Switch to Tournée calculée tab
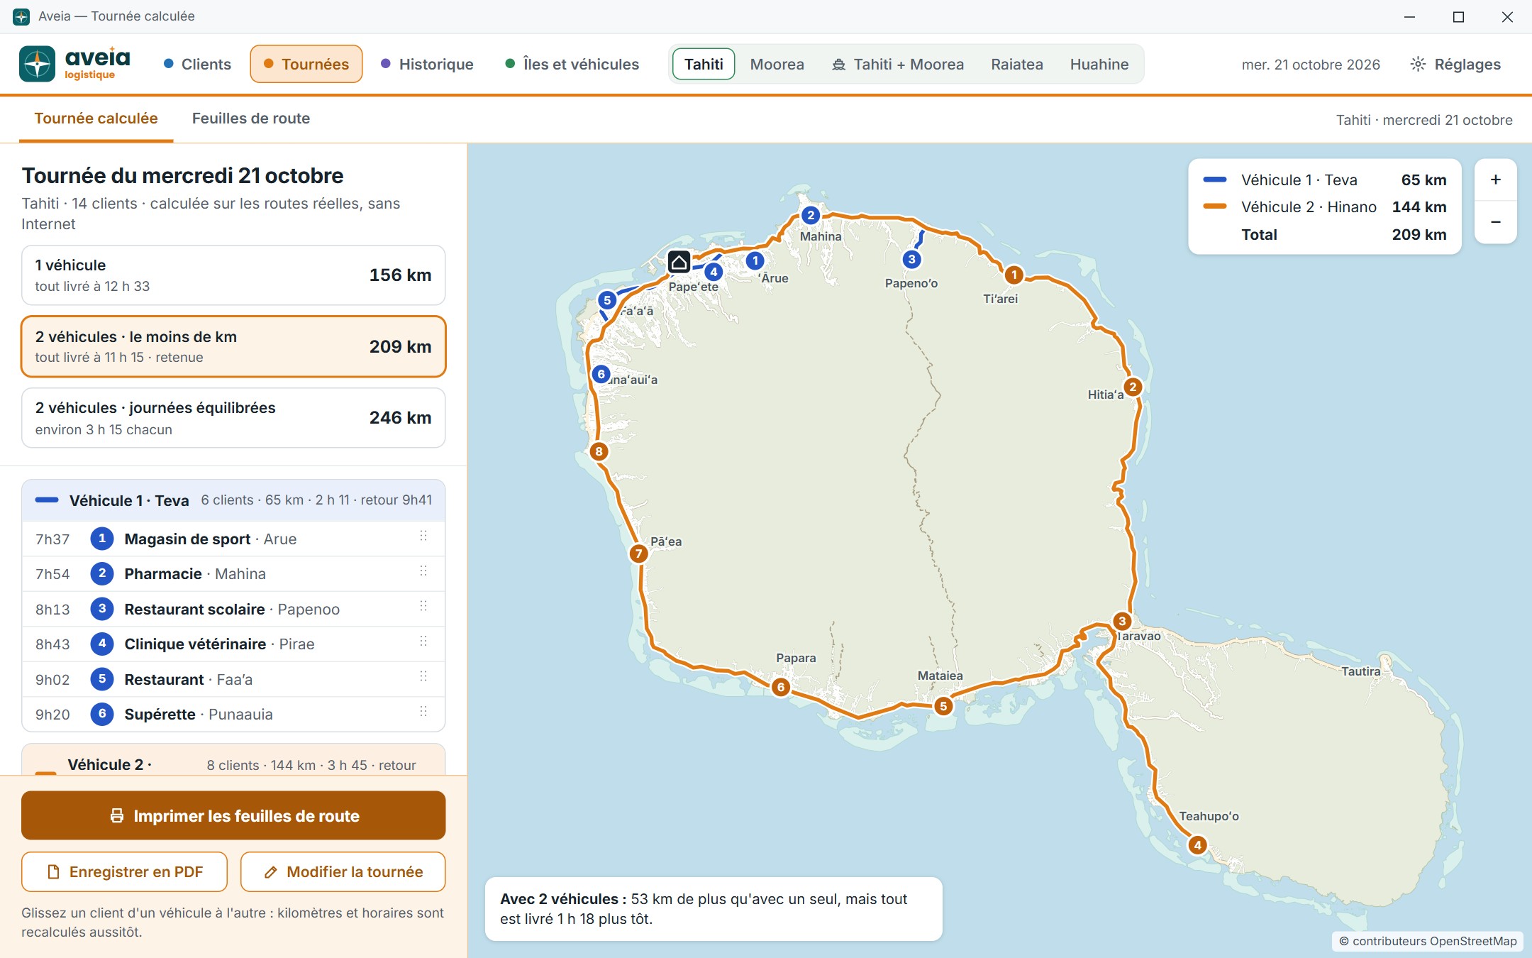Image resolution: width=1532 pixels, height=958 pixels. (x=96, y=119)
